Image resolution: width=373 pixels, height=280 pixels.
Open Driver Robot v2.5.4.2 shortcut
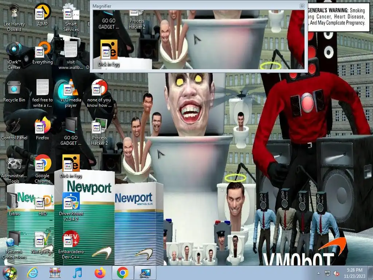click(x=71, y=207)
